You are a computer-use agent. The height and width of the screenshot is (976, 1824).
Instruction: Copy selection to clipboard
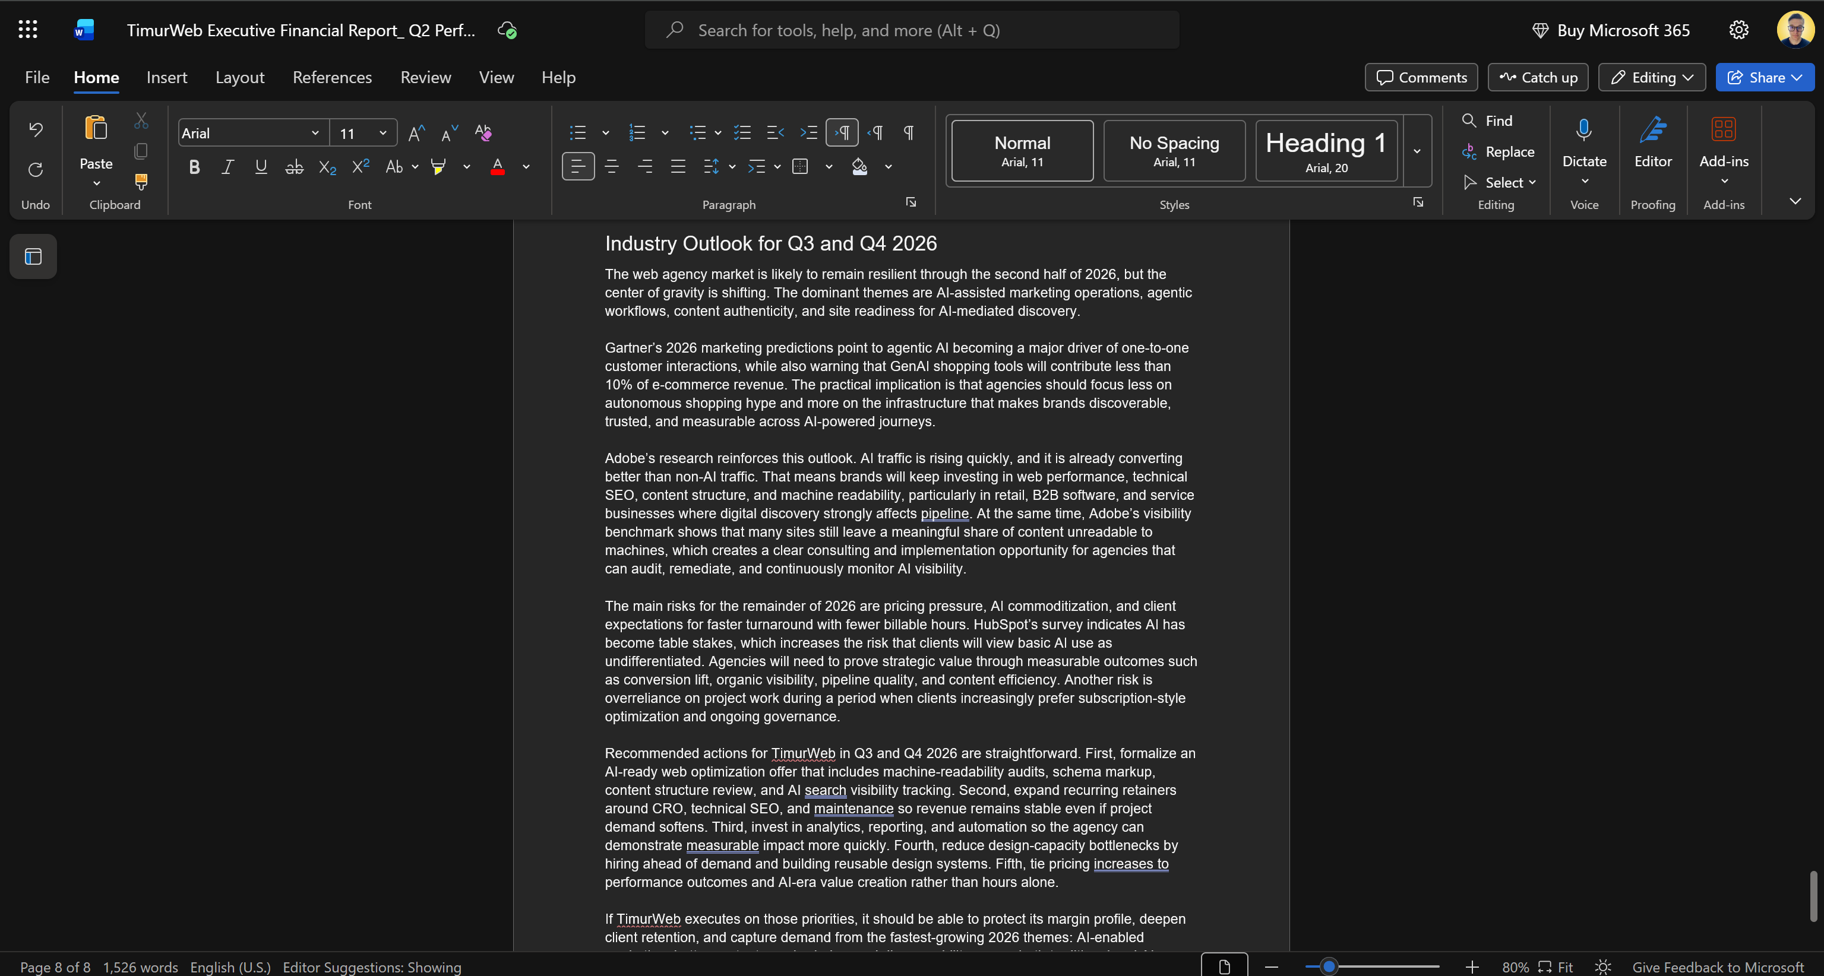[x=141, y=151]
